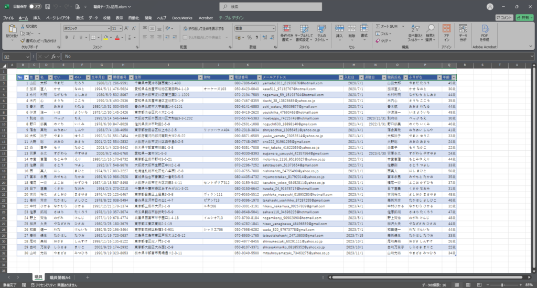Click the Page Layout view status bar icon

coord(468,284)
